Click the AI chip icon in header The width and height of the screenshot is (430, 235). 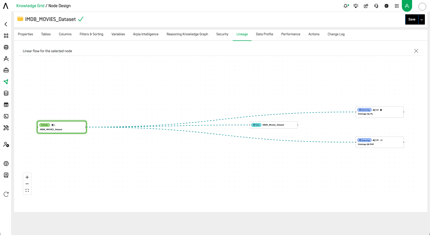(386, 6)
